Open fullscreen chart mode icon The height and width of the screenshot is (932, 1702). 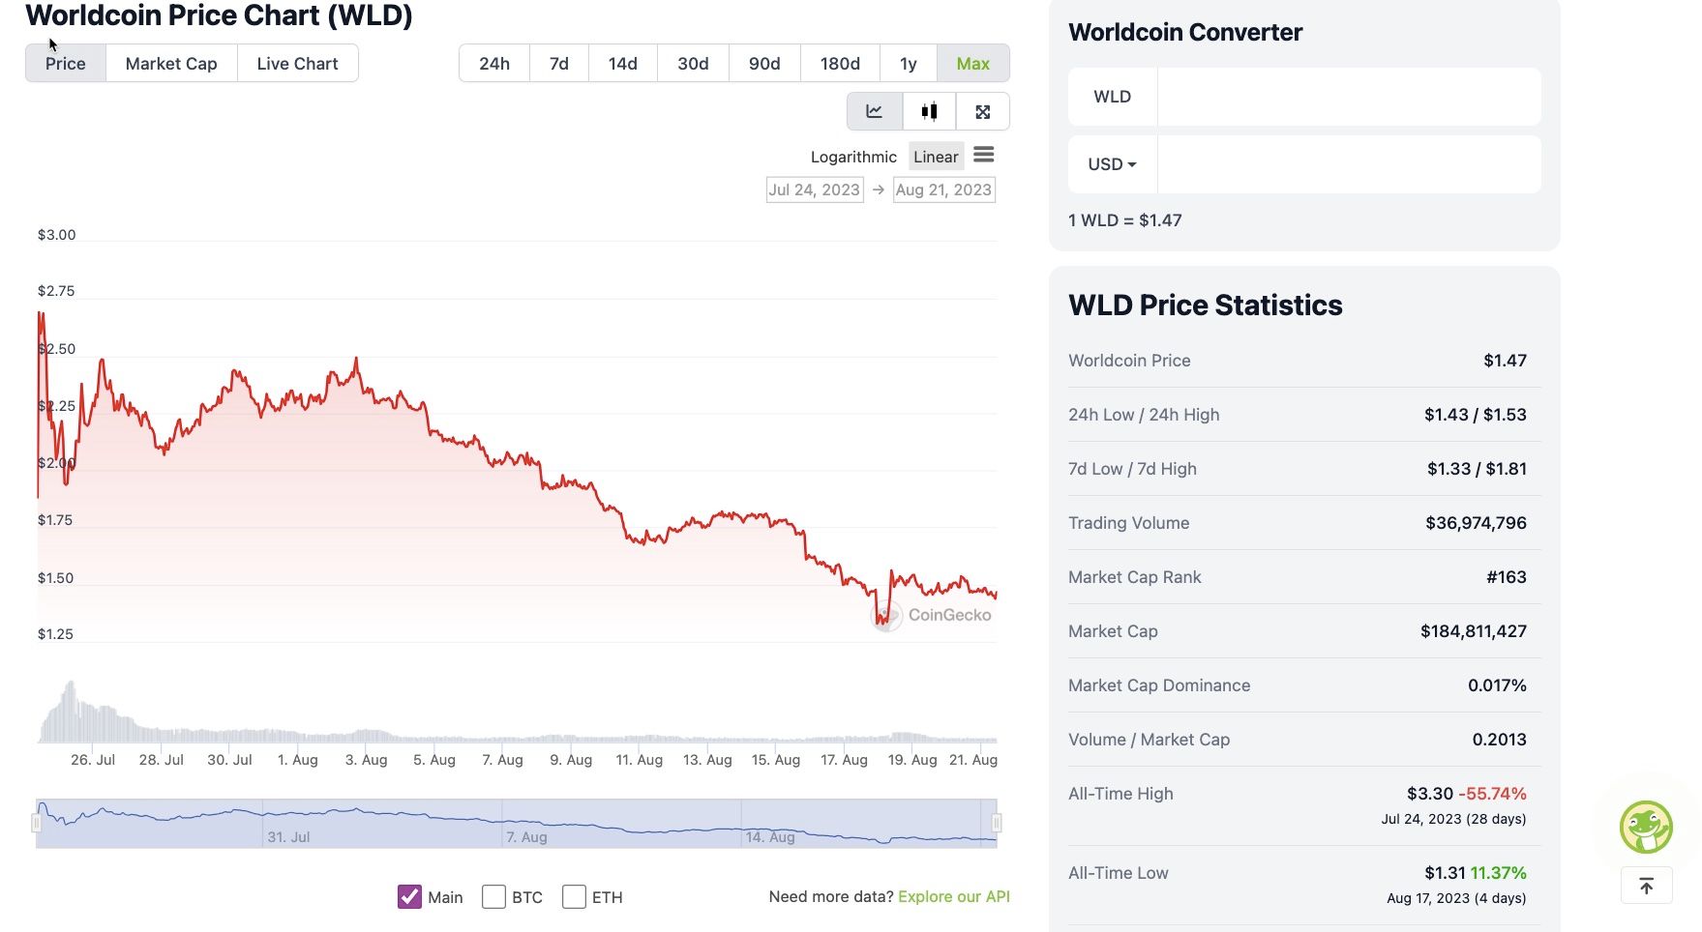point(983,111)
